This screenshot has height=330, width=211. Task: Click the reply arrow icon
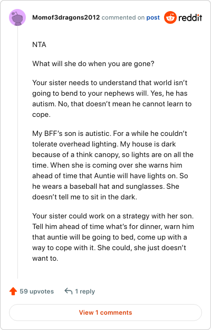[69, 291]
